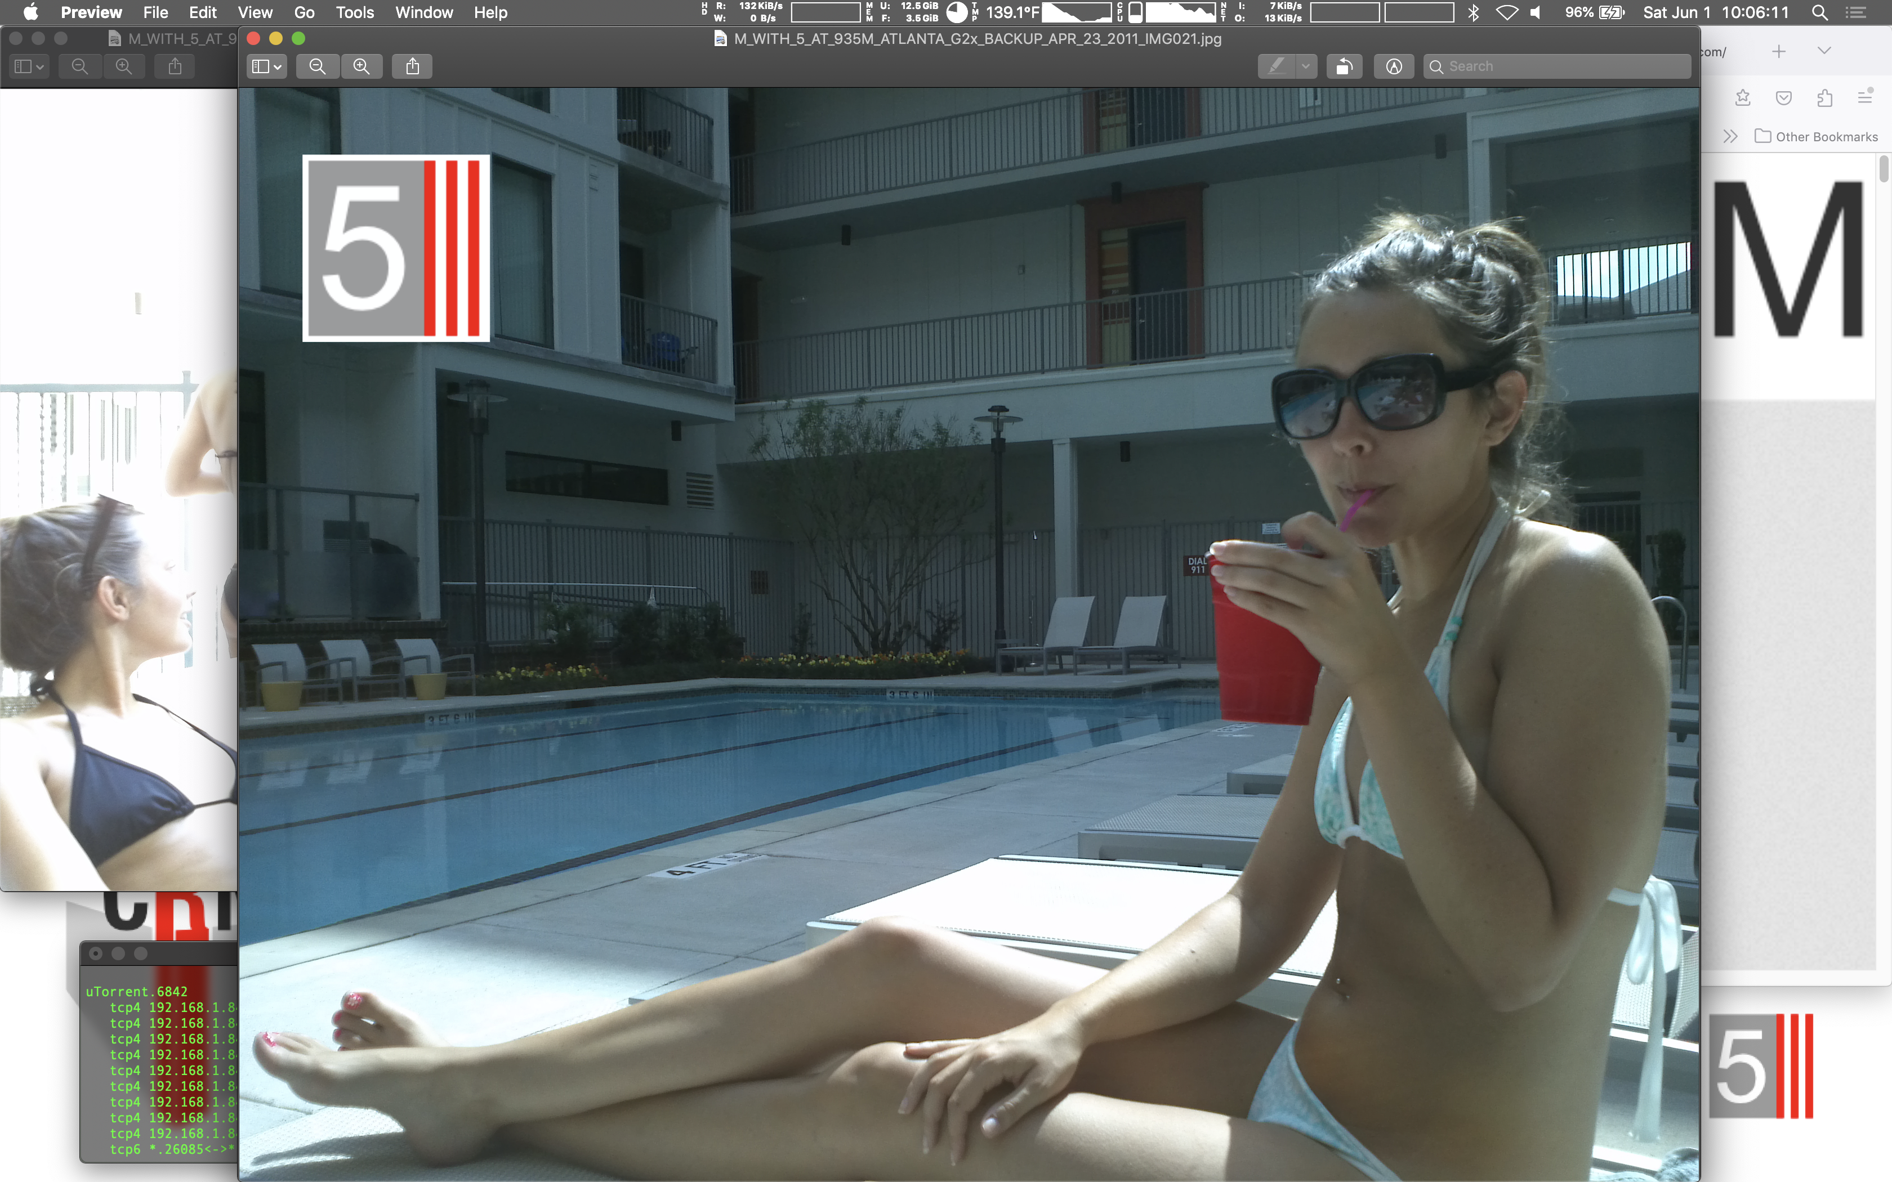Open the Other Bookmarks folder
Image resolution: width=1892 pixels, height=1182 pixels.
pos(1816,137)
